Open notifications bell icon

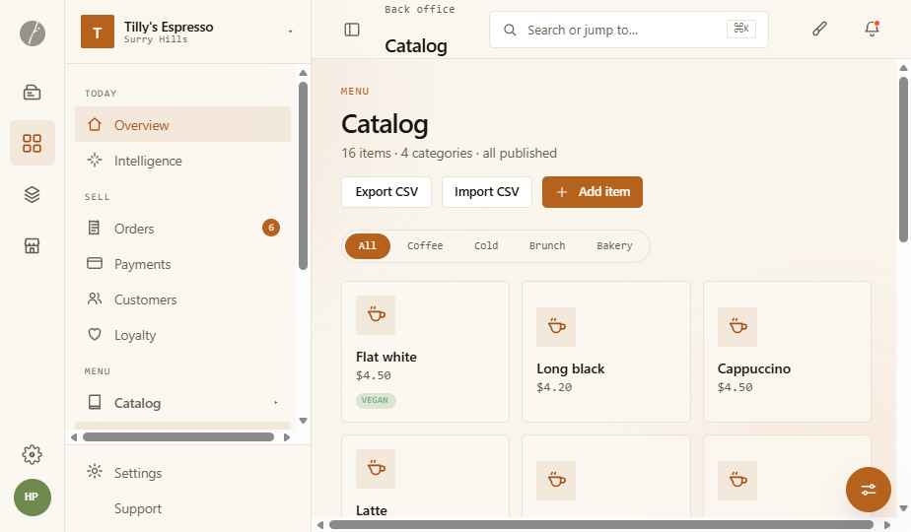[872, 29]
